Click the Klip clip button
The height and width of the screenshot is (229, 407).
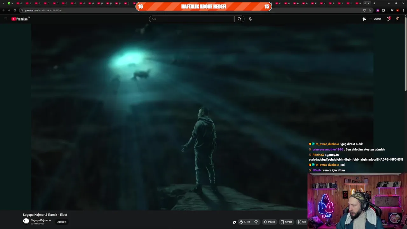[301, 222]
